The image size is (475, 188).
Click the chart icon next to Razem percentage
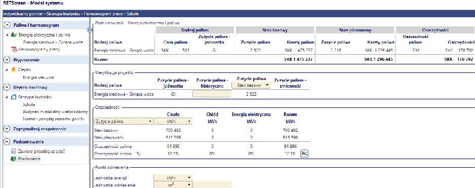pos(304,154)
